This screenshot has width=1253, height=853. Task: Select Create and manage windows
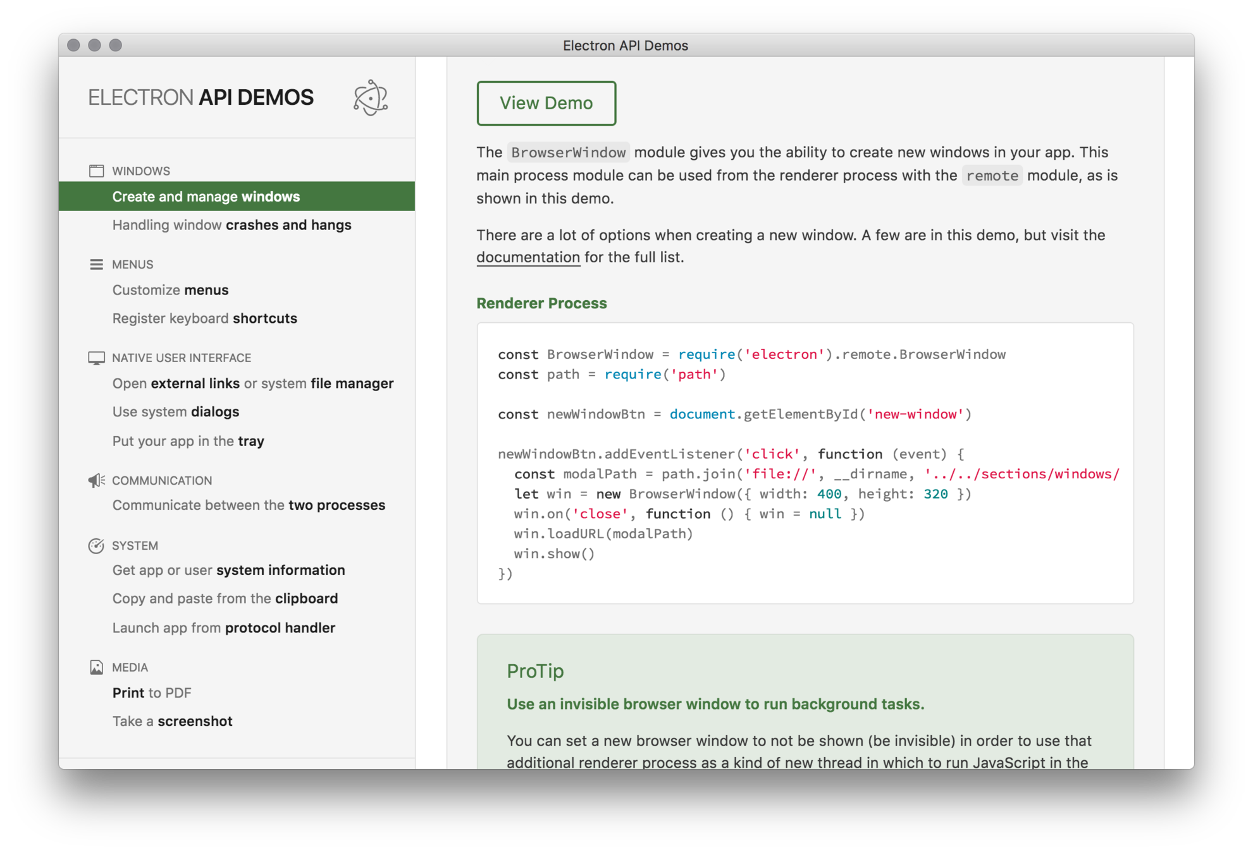(206, 197)
